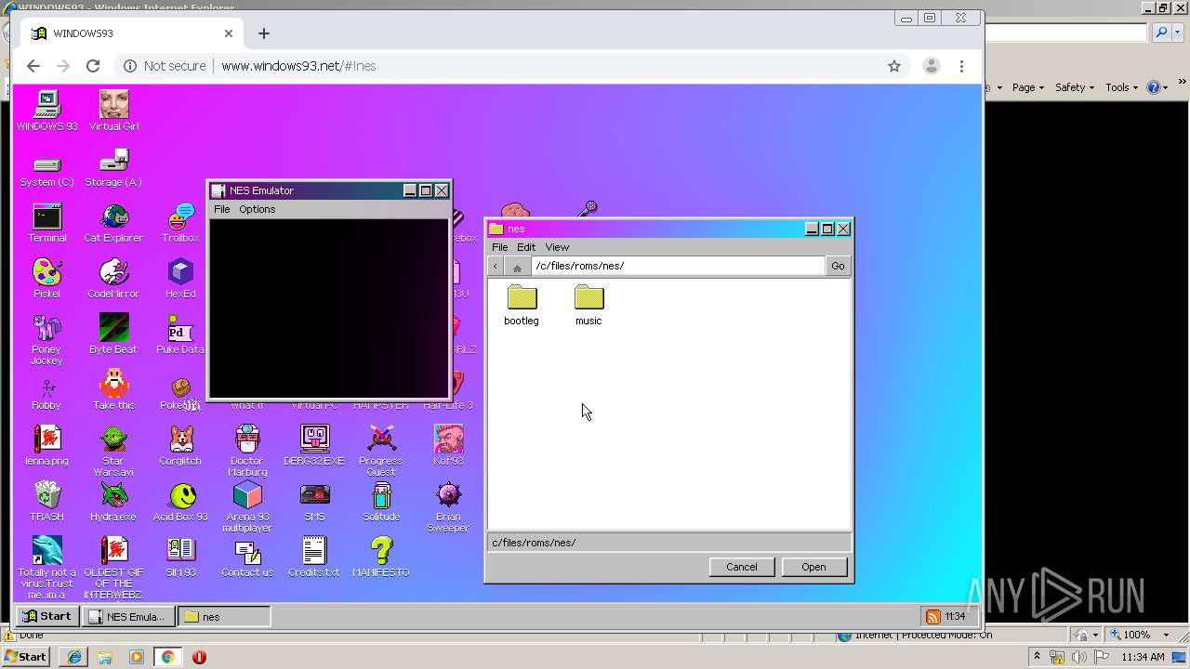The width and height of the screenshot is (1190, 669).
Task: Switch to nes folder taskbar item
Action: pyautogui.click(x=225, y=616)
